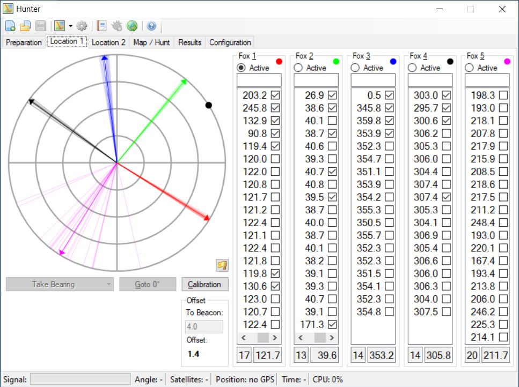This screenshot has height=387, width=519.
Task: Open the Configuration tab
Action: tap(230, 42)
